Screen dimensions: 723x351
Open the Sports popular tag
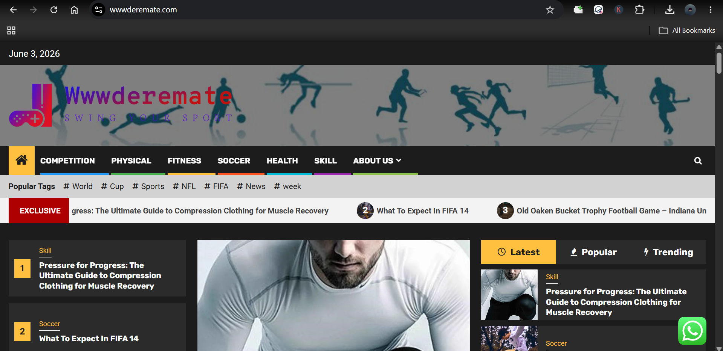pos(148,186)
